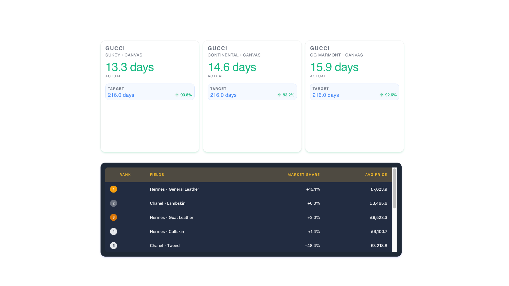Click the +1.4% market share value

pos(314,231)
